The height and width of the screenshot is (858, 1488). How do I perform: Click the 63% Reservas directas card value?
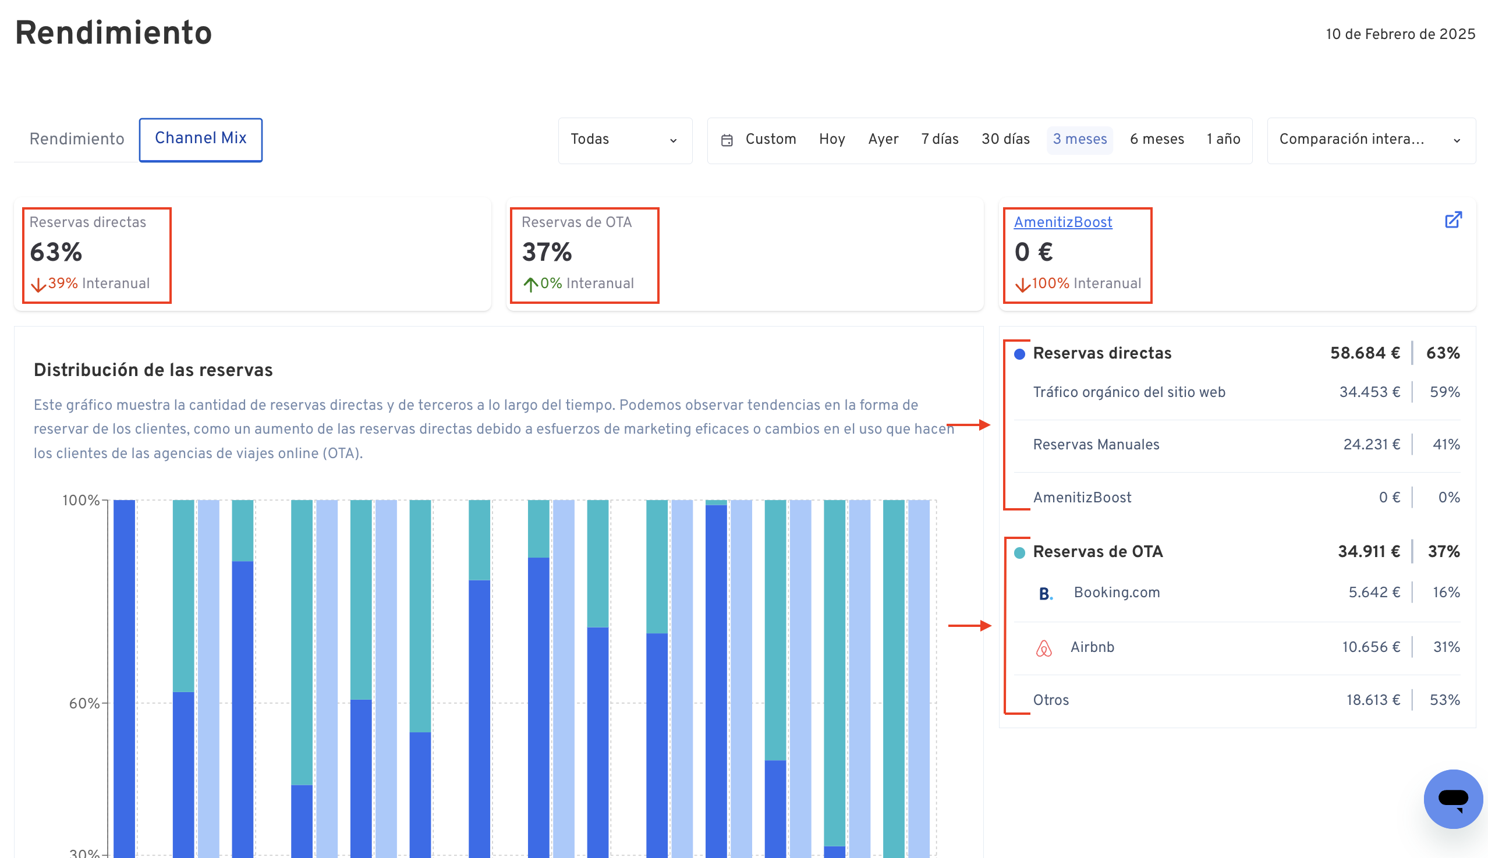tap(56, 252)
